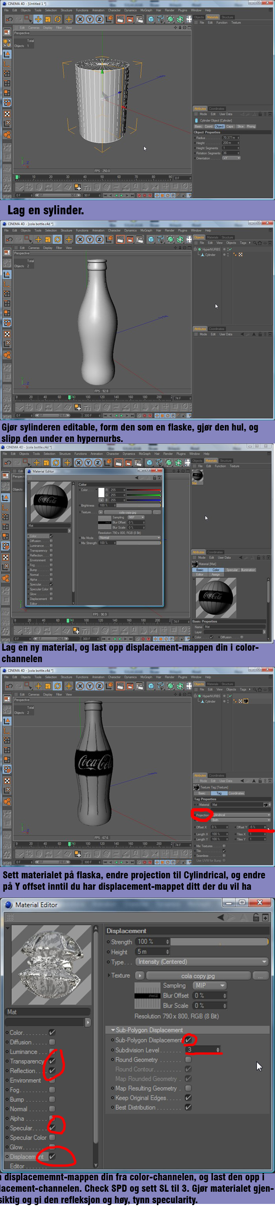Select the Scale tool in Untitled 1 toolbar
This screenshot has height=1211, width=275.
coord(48,19)
